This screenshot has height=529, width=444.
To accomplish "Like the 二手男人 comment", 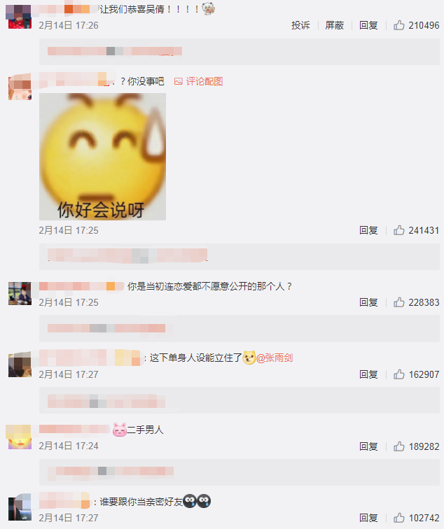I will (x=398, y=446).
